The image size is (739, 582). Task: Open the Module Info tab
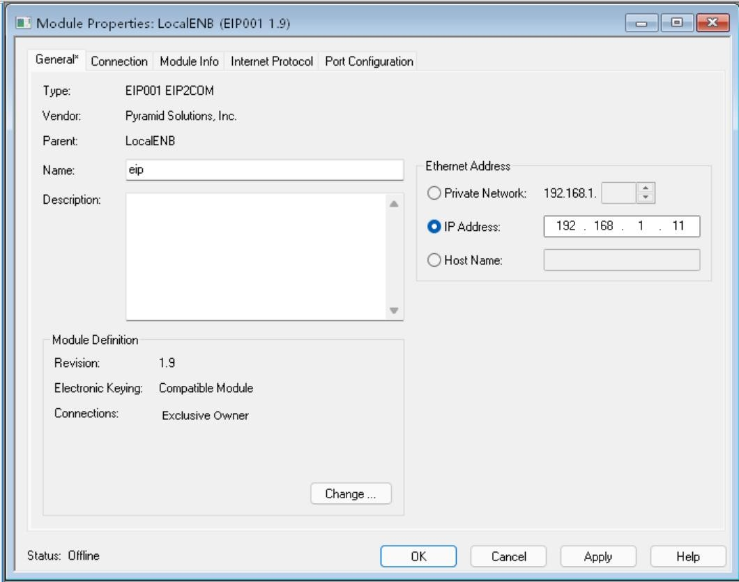[x=189, y=61]
